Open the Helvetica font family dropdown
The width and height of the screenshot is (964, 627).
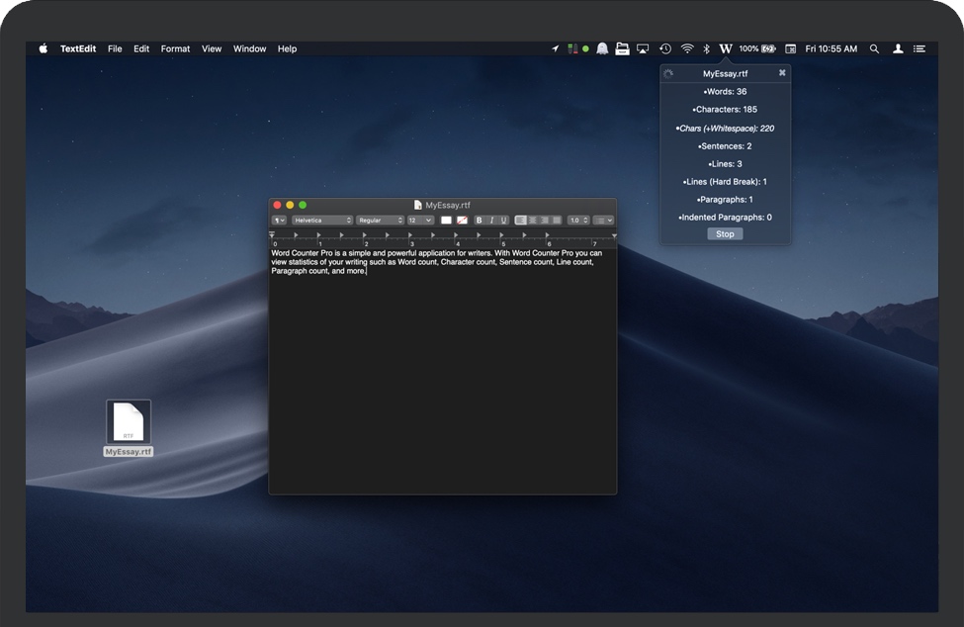coord(322,221)
